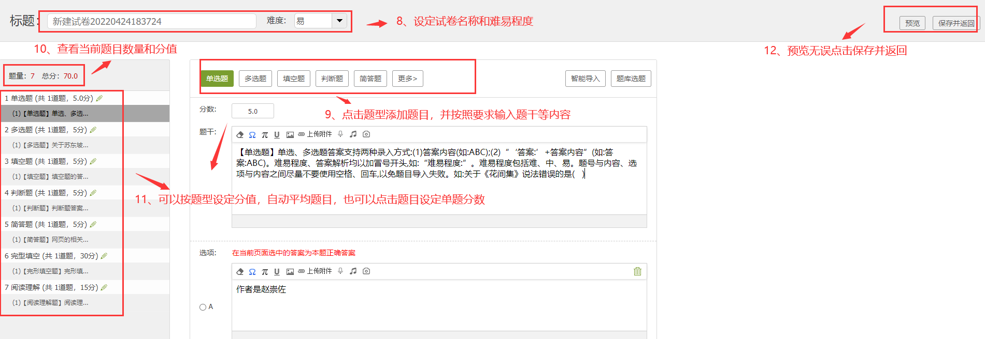Click 上传附件 in option A's editor toolbar
The image size is (985, 339).
coord(315,271)
